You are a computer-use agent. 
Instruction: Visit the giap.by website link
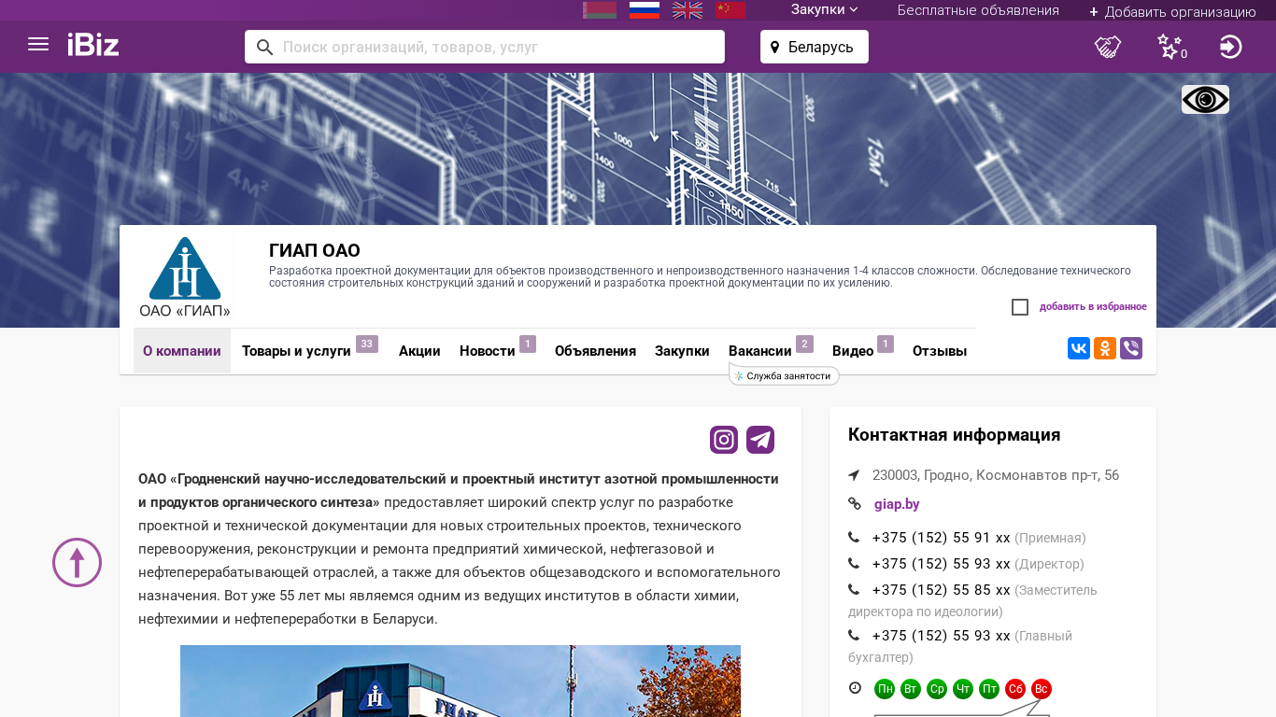point(897,504)
